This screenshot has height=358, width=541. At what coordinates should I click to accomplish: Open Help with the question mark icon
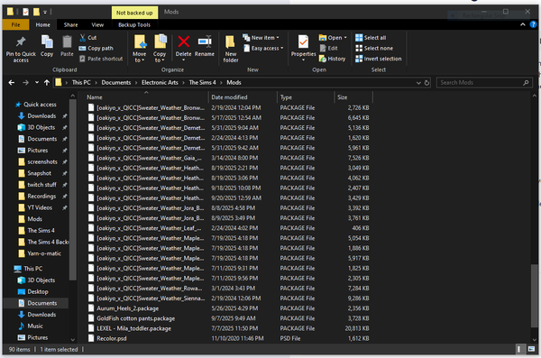[x=533, y=24]
